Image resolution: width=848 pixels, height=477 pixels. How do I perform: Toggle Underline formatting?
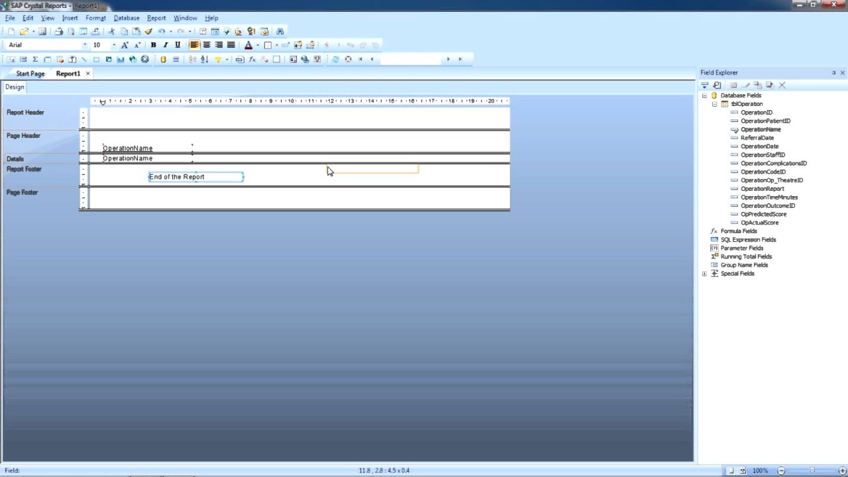click(x=178, y=44)
